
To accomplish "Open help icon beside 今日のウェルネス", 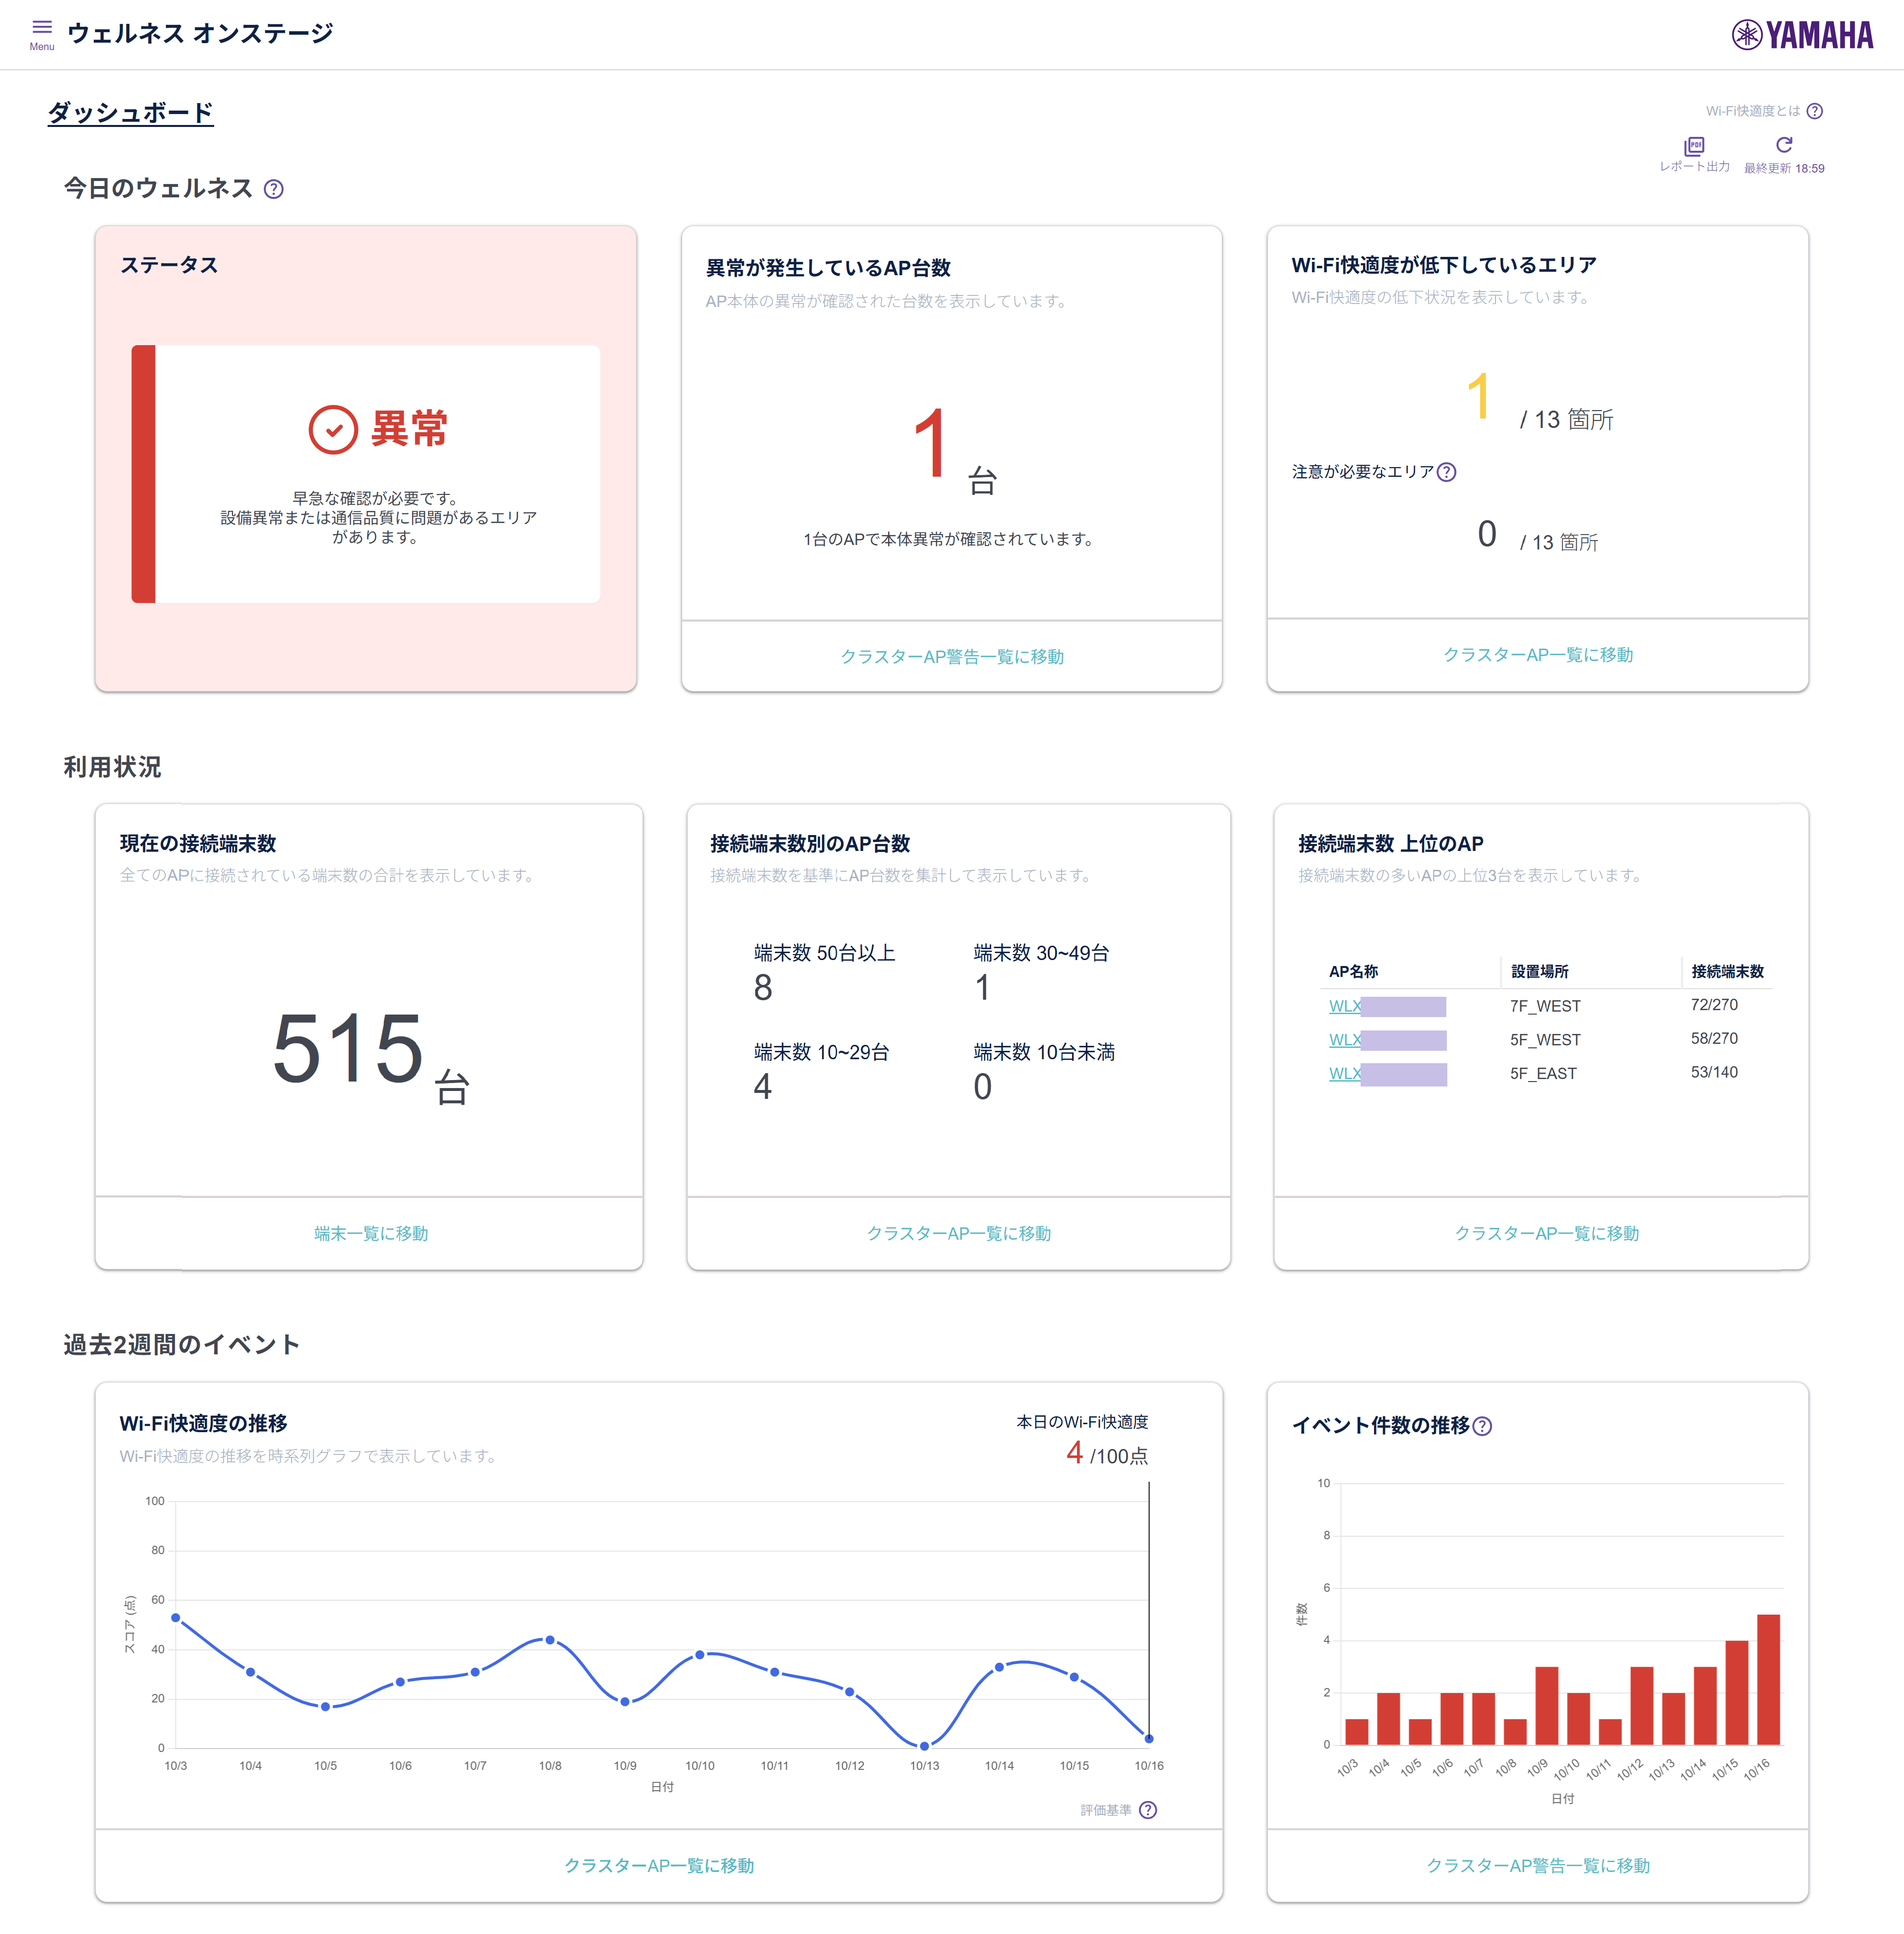I will (274, 189).
